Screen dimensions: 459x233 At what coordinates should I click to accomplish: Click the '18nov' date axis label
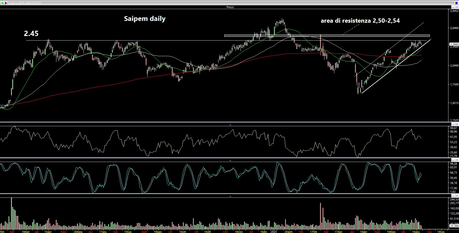click(239, 231)
